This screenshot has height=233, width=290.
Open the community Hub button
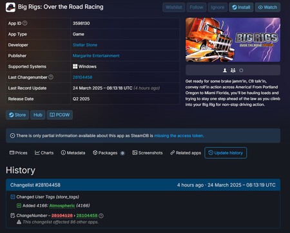[38, 115]
